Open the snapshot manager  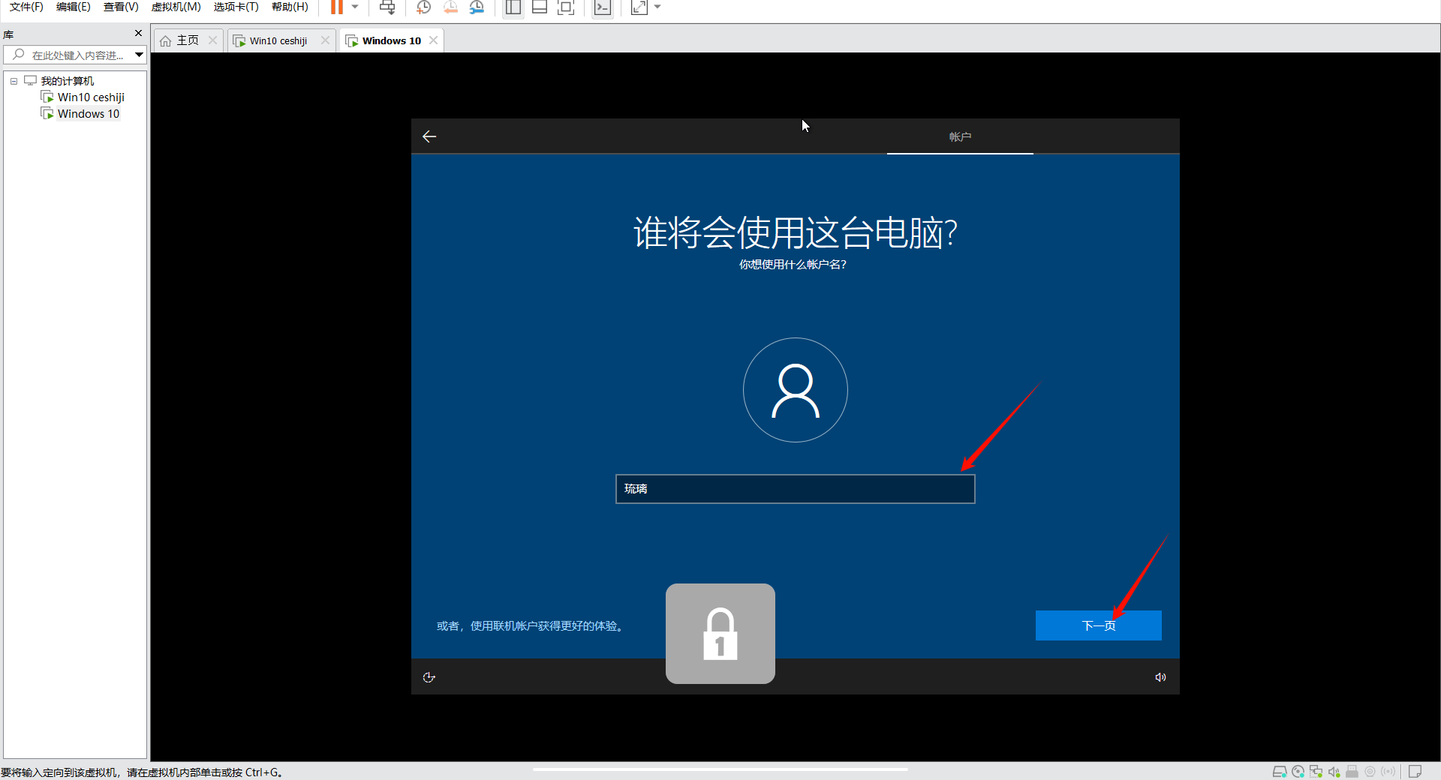[477, 7]
